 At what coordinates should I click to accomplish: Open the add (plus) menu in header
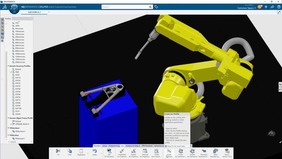266,7
